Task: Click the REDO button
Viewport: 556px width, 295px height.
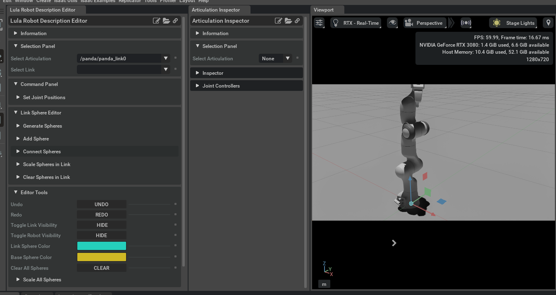Action: coord(102,215)
